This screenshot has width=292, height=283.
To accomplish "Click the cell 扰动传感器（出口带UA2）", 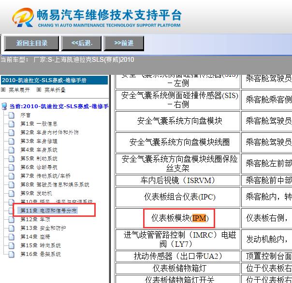I will pos(178,256).
